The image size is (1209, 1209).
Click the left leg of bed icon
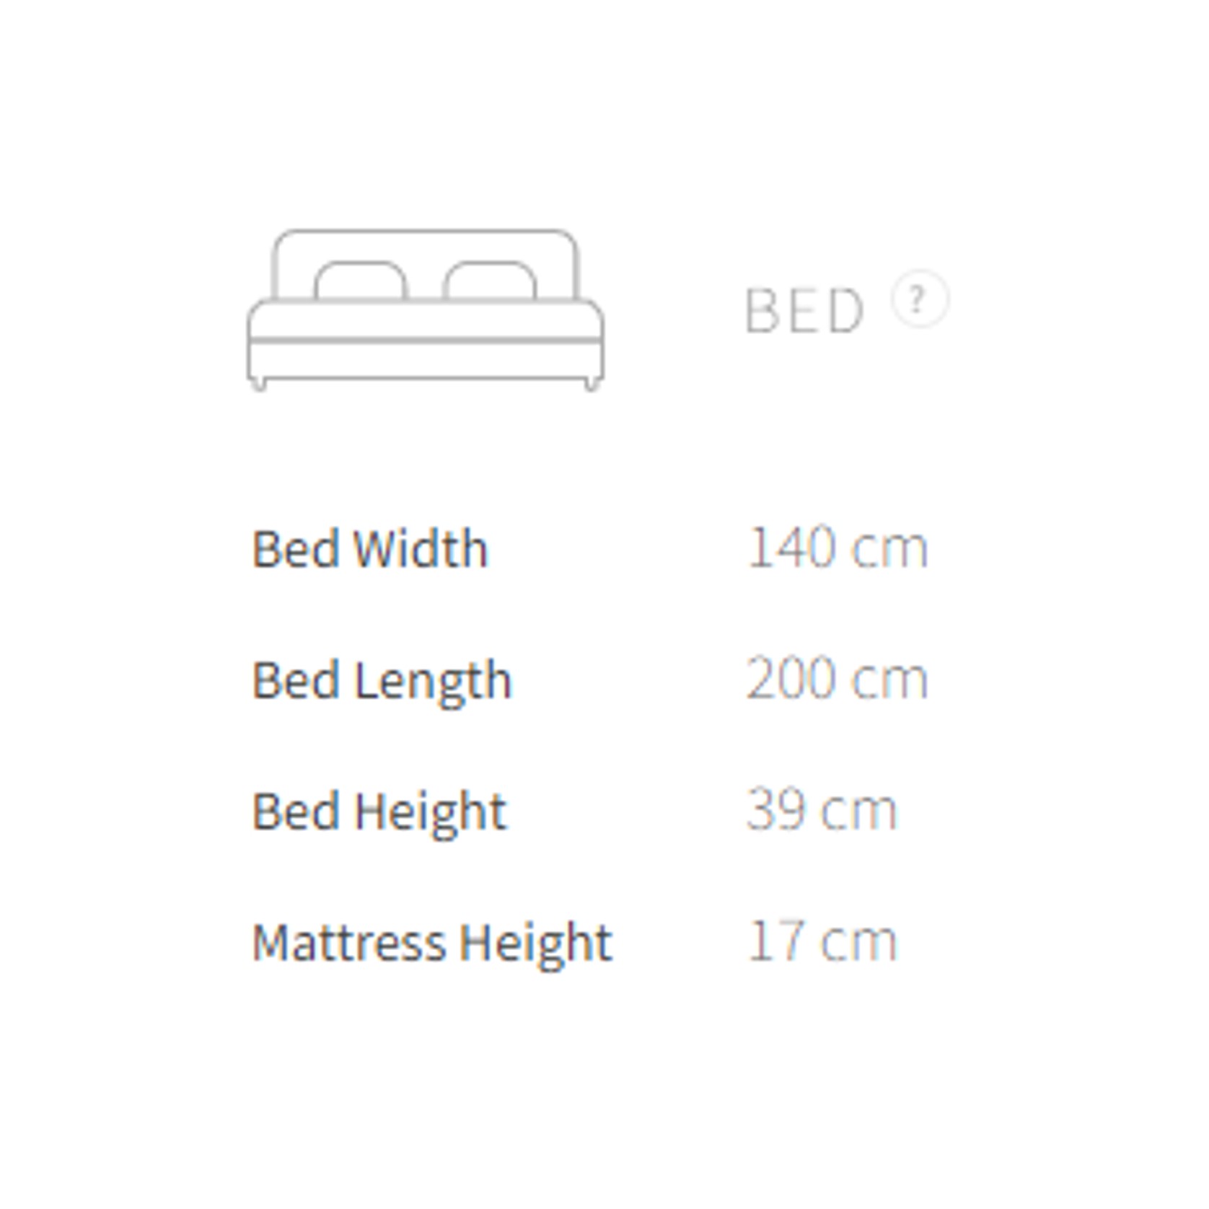(x=258, y=384)
